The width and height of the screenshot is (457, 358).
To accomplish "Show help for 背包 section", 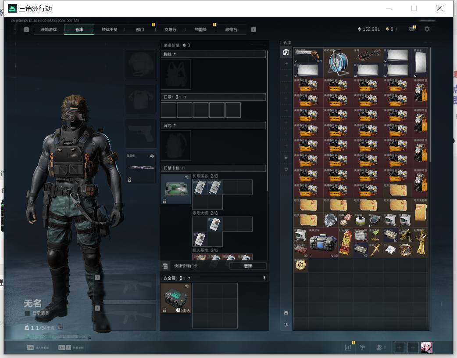I will click(x=175, y=126).
